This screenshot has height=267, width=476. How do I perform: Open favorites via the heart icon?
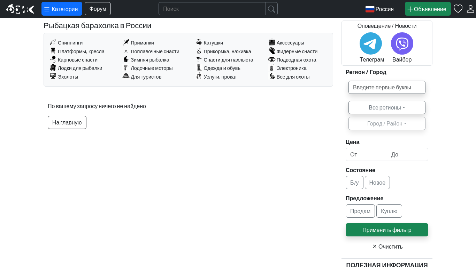tap(458, 9)
